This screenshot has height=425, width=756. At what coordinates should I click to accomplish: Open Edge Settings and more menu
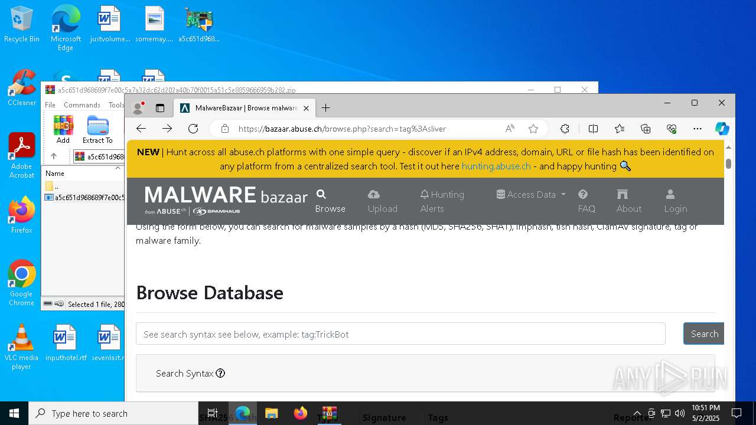pyautogui.click(x=698, y=129)
